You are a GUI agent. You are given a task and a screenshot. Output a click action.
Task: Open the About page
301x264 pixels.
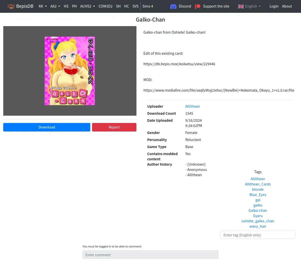point(287,6)
